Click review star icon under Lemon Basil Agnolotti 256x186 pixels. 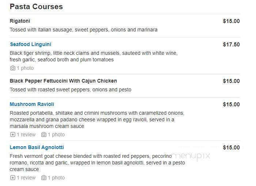click(13, 178)
